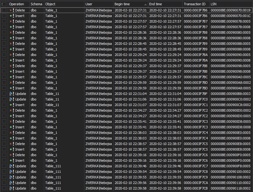Click the Update icon in the 22:39:56 row

coord(11,183)
